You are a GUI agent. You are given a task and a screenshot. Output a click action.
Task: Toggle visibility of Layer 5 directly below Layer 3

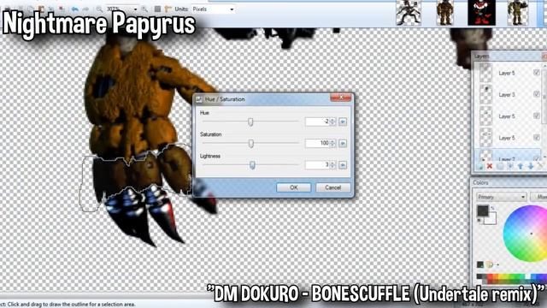537,116
